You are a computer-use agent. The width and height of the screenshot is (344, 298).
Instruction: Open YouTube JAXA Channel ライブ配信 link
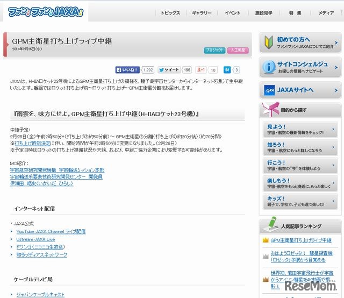coord(51,231)
